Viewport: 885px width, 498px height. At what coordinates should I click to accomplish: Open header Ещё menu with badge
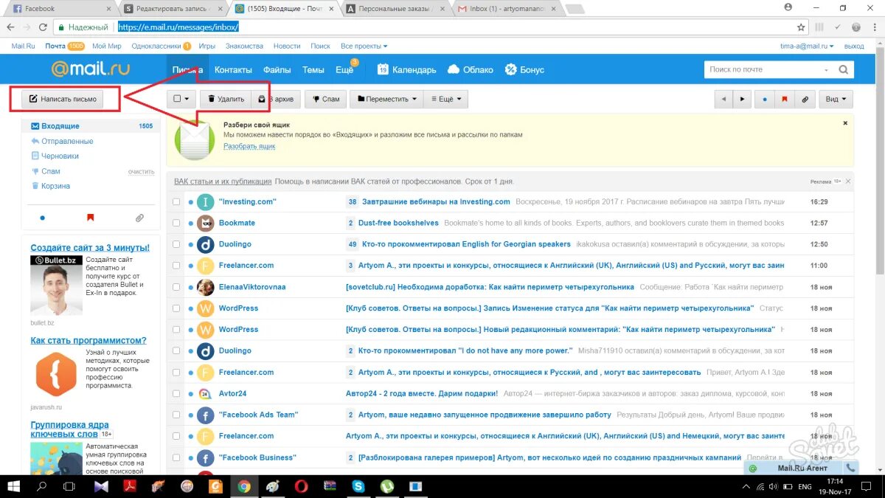tap(345, 69)
